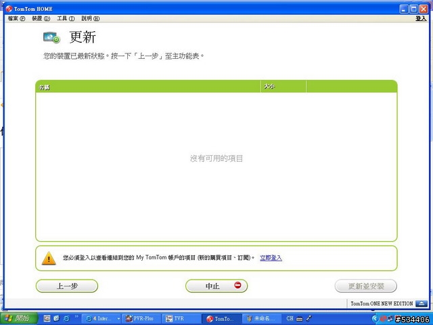Sort the list by 名稱 name column
The width and height of the screenshot is (433, 325).
(x=148, y=87)
